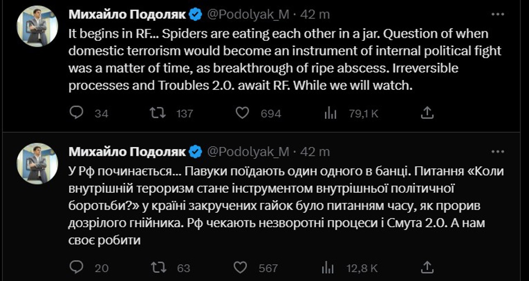
Task: Click the 42 m timestamp on second tweet
Action: (315, 152)
